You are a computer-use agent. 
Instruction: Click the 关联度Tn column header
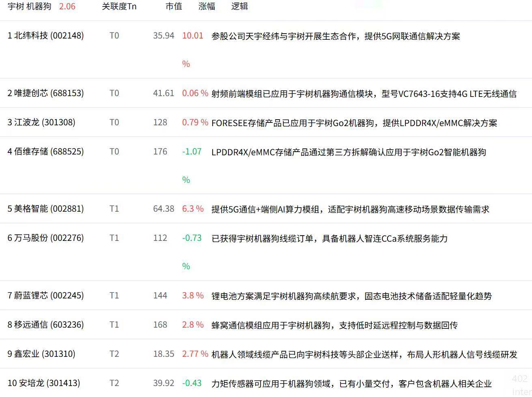click(119, 6)
